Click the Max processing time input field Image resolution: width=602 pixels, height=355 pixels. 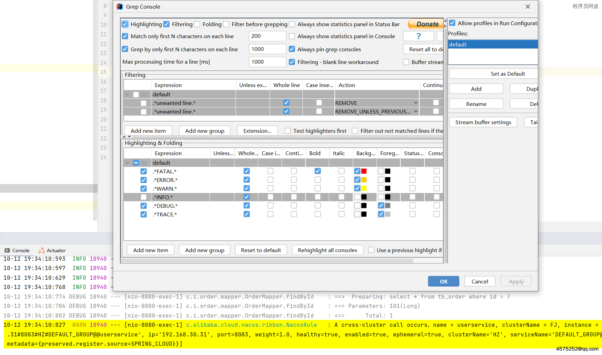[267, 62]
